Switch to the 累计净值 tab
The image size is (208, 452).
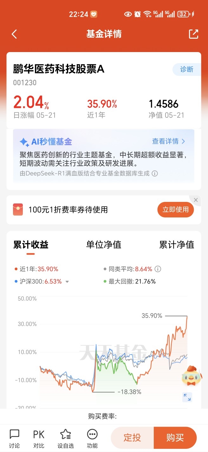177,244
